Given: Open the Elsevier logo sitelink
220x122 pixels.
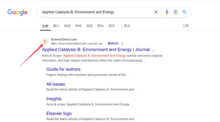Looking at the screenshot, I should (x=59, y=113).
